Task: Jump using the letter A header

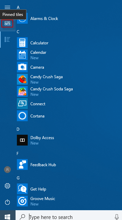Action: point(18,7)
